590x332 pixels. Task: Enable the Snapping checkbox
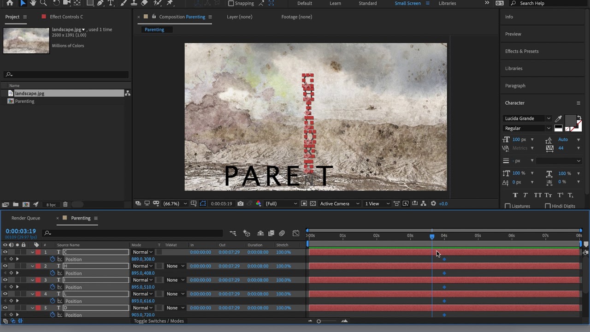tap(231, 3)
